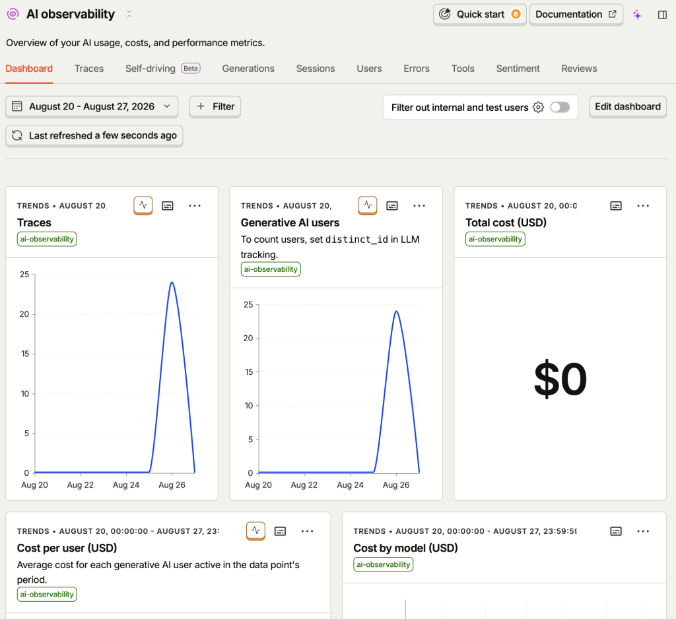Open more options on Cost per user card

pos(308,531)
